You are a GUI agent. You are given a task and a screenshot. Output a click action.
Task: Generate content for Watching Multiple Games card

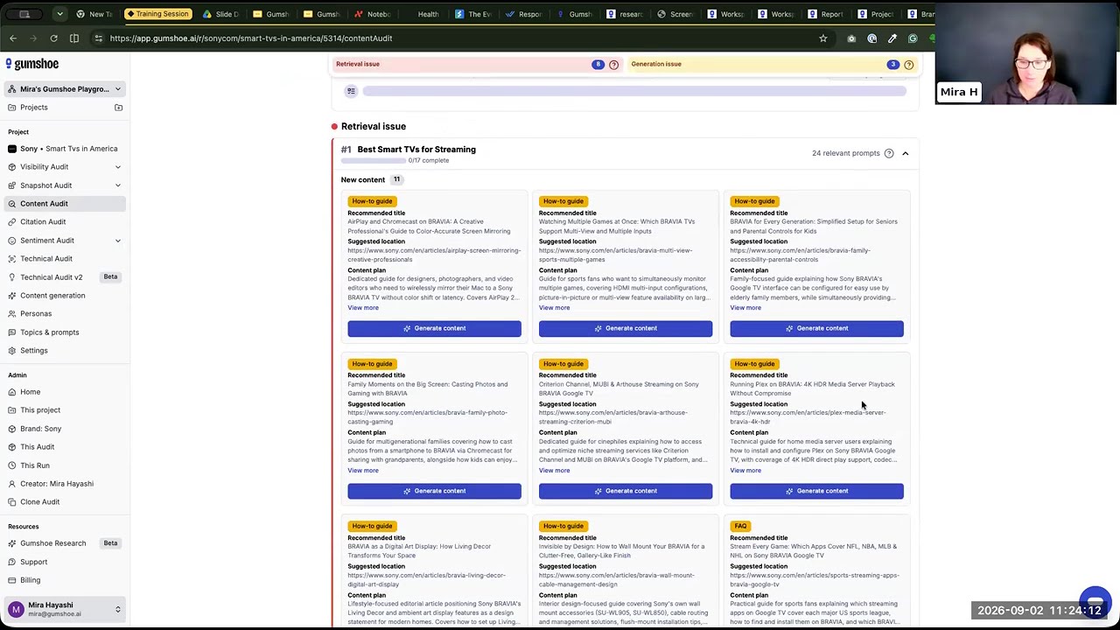coord(626,328)
